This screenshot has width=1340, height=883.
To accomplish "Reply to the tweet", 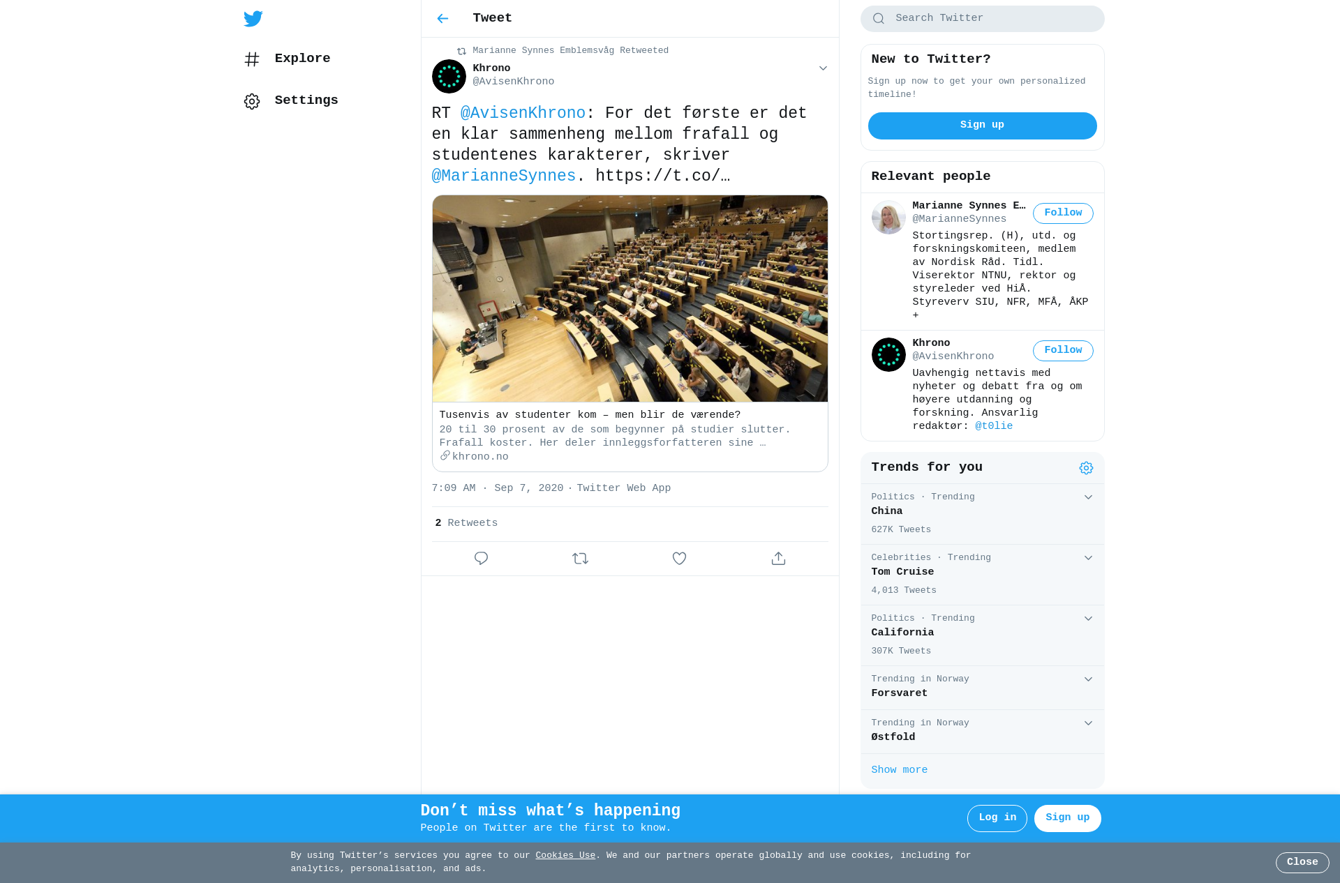I will (x=481, y=559).
